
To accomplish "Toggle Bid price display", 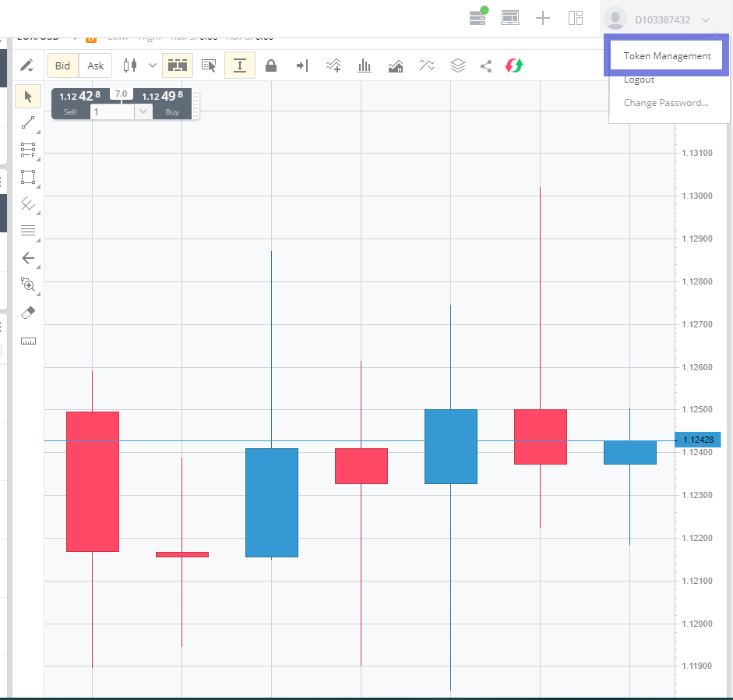I will 62,65.
